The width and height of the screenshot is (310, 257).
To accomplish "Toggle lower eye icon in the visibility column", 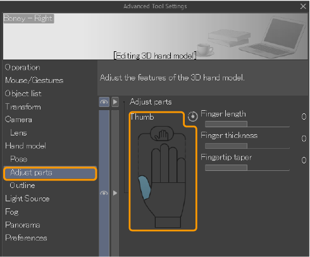I will coord(104,193).
